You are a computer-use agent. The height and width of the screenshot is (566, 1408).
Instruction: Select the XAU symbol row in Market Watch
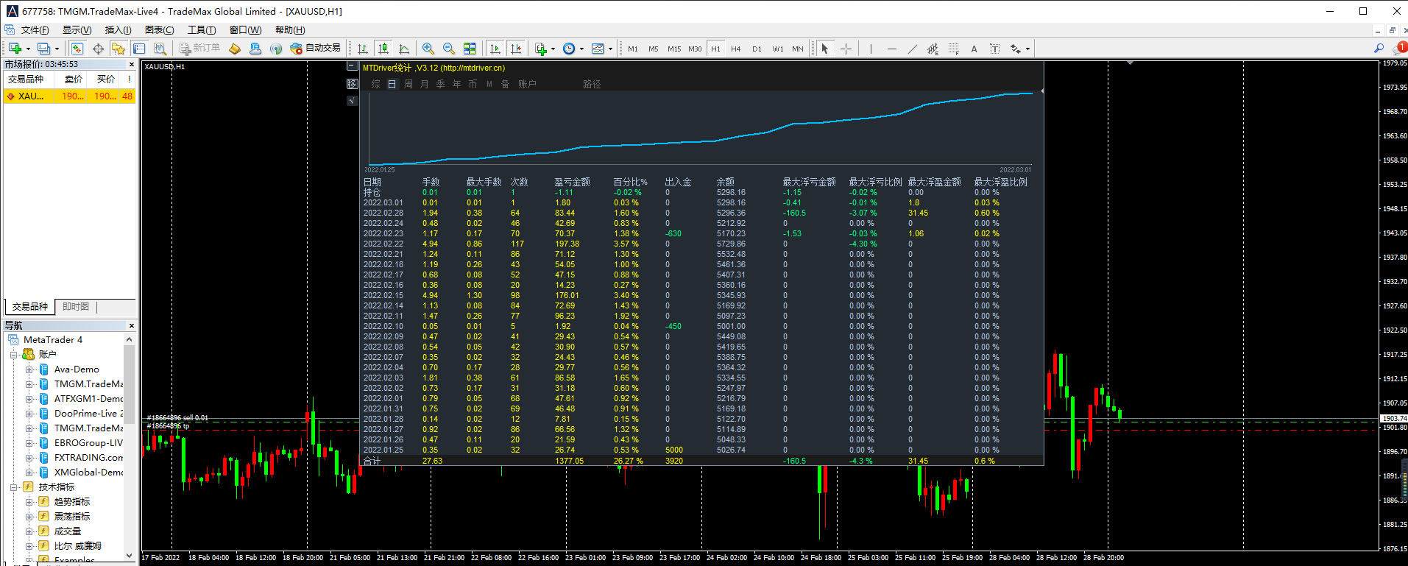coord(70,96)
